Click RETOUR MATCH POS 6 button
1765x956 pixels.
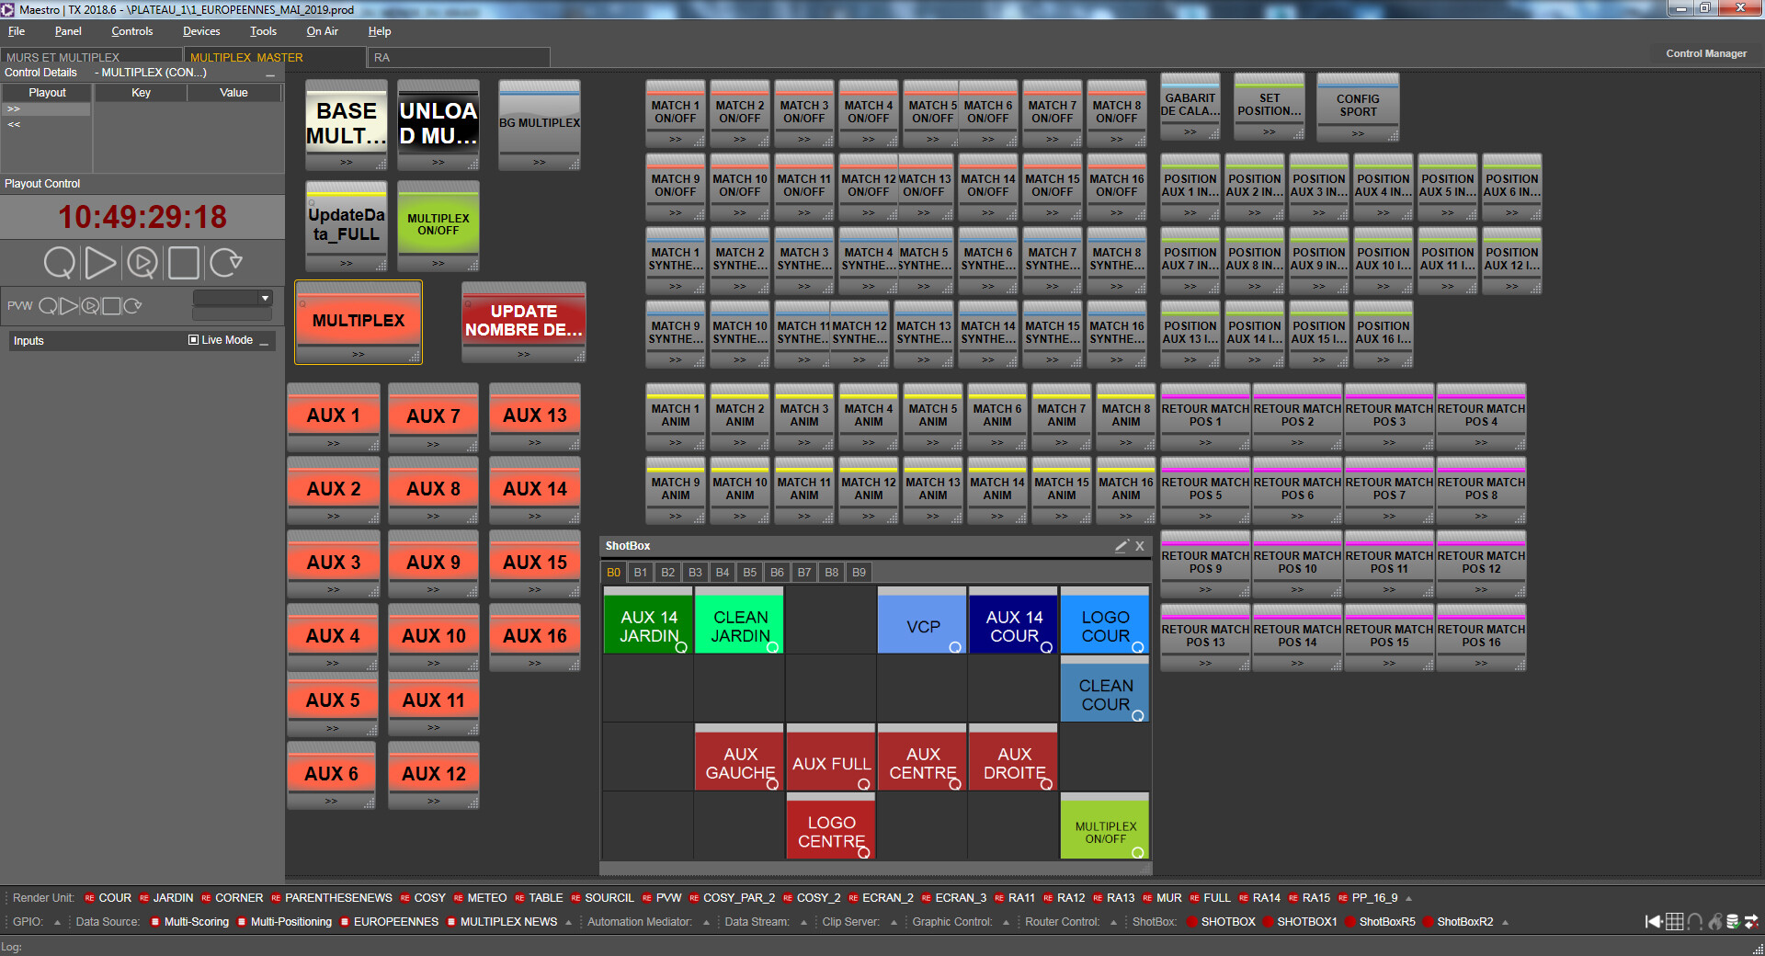click(1297, 489)
